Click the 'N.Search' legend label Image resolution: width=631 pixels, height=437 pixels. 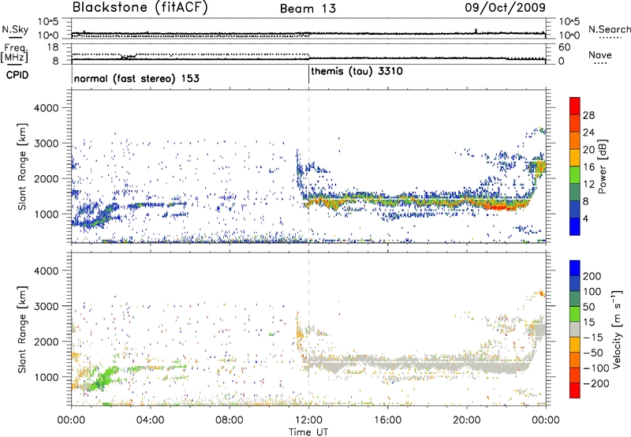pos(609,29)
